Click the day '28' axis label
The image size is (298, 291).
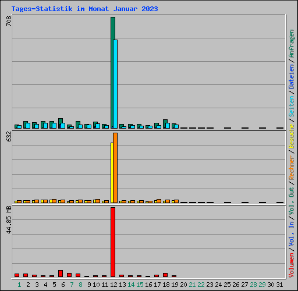[253, 285]
